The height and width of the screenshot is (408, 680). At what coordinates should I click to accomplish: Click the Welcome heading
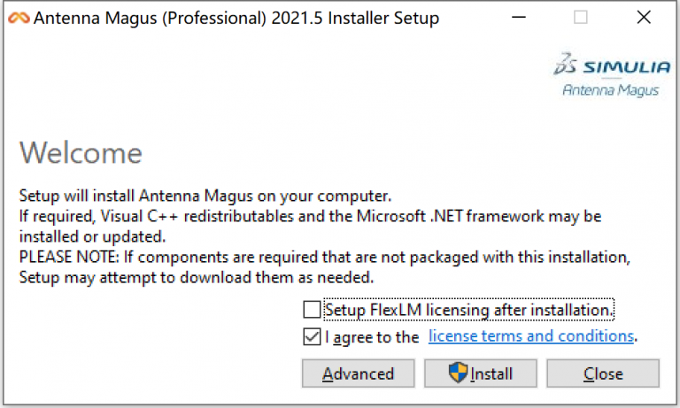click(x=81, y=152)
